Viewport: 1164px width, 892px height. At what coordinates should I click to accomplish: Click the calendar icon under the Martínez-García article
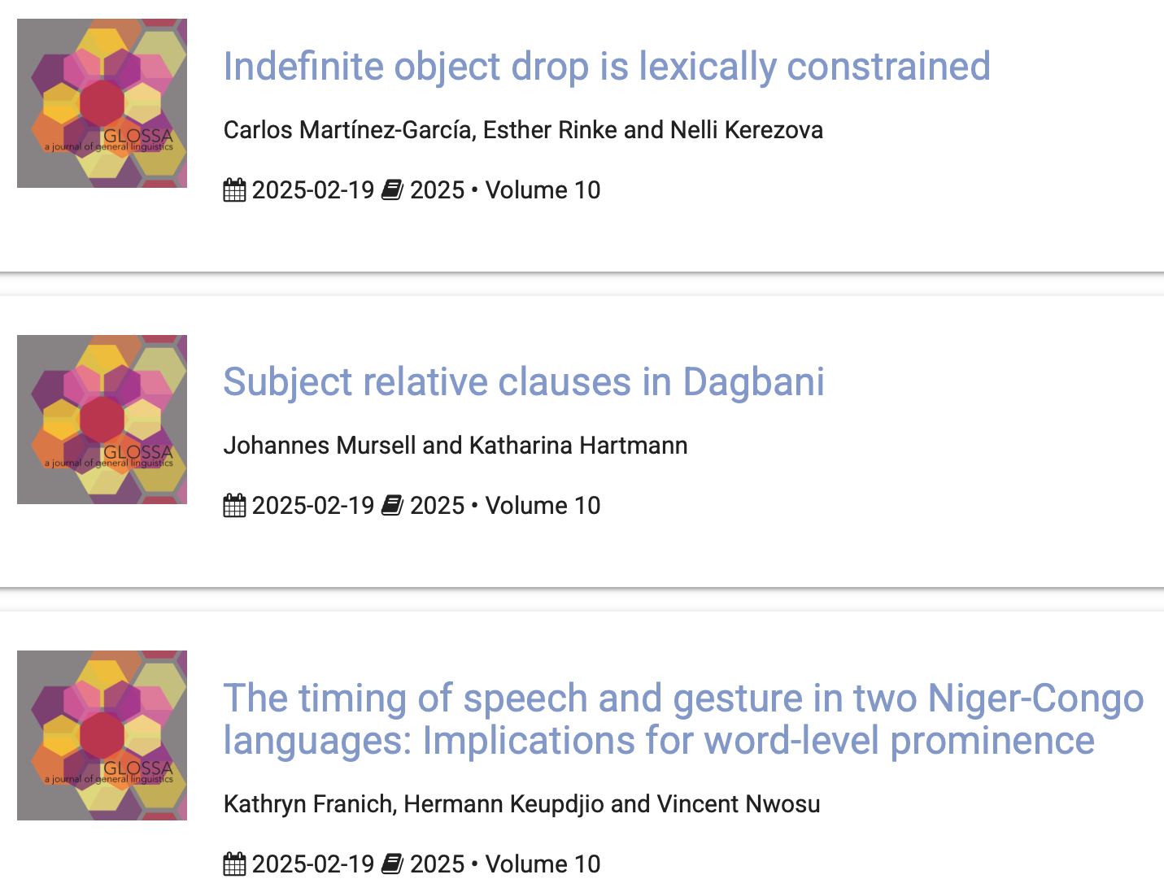click(234, 190)
